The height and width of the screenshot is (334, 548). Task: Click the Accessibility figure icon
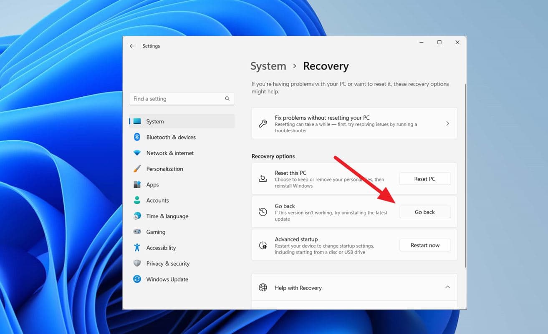[137, 248]
